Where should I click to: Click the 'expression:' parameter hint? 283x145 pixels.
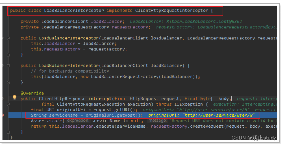78,121
